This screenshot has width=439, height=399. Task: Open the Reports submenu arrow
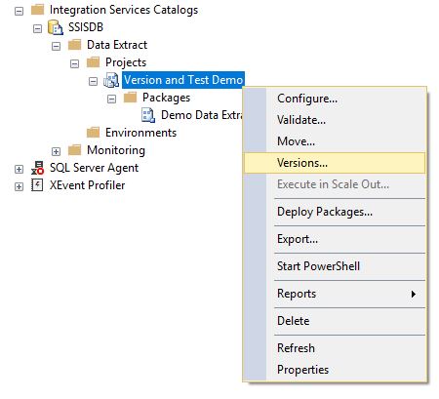click(414, 294)
